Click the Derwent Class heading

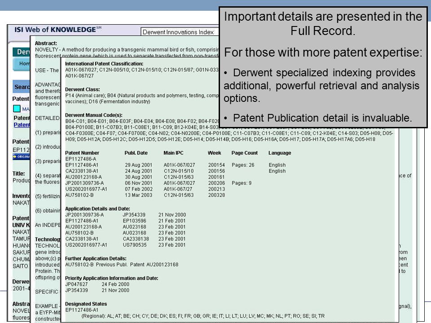click(83, 89)
